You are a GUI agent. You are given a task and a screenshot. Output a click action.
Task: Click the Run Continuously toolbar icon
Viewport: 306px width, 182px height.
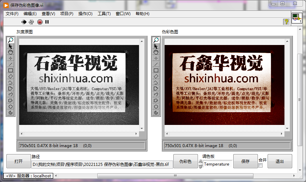pos(31,22)
